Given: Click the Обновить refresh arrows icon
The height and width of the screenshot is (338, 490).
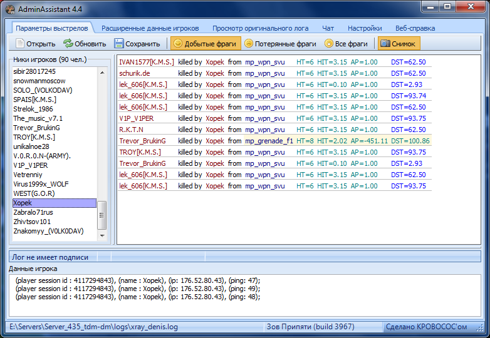Looking at the screenshot, I should 68,43.
